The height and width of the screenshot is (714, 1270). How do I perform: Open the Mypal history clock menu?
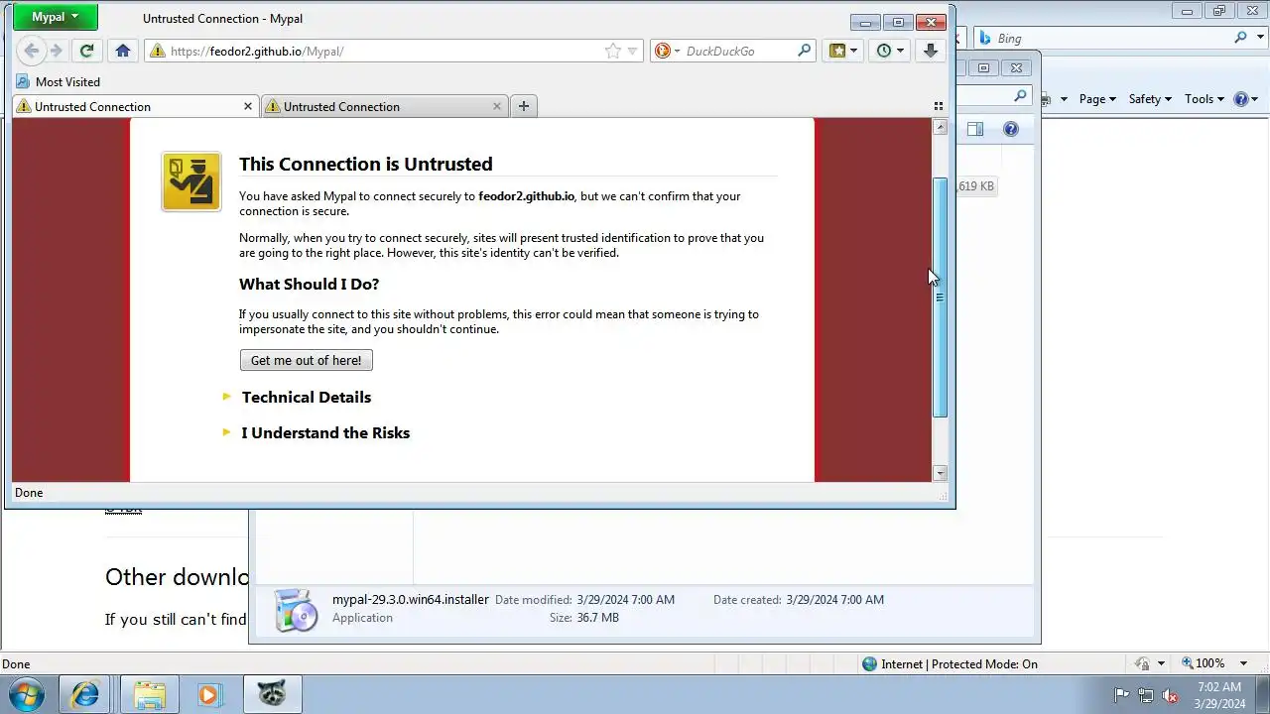click(890, 51)
